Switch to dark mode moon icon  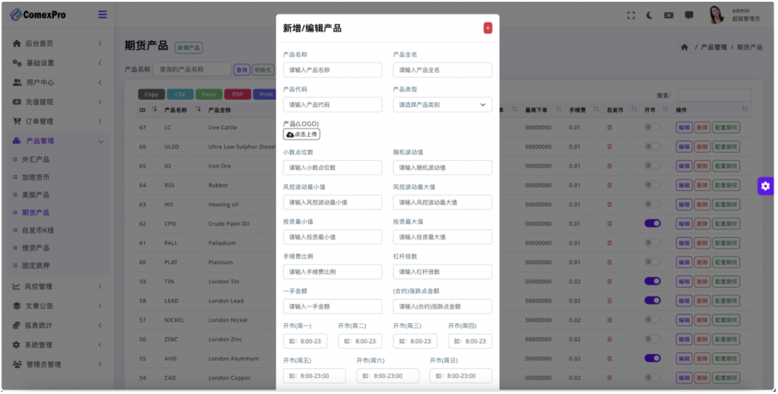pyautogui.click(x=650, y=16)
